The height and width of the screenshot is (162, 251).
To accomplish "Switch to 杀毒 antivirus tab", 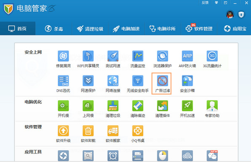I will coord(54,28).
